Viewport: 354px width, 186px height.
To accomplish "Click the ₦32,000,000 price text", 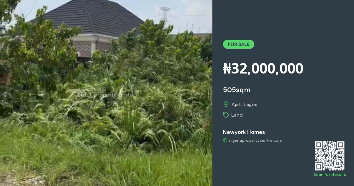I will click(x=263, y=68).
